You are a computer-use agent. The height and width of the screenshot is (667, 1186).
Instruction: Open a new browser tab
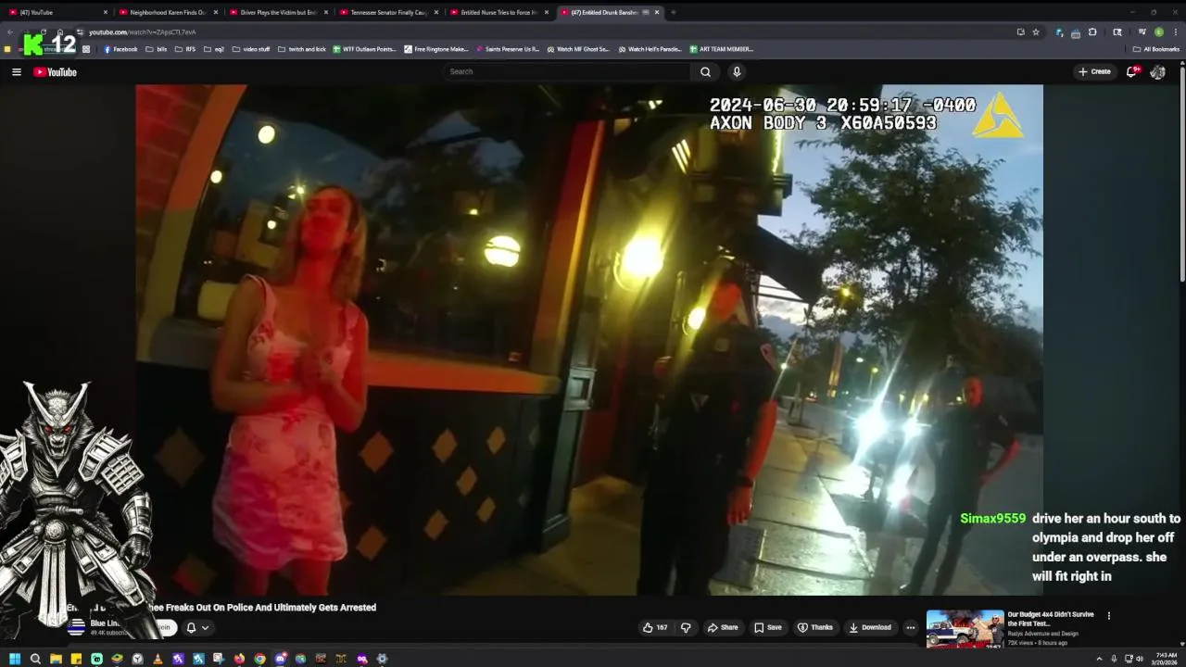click(x=673, y=12)
